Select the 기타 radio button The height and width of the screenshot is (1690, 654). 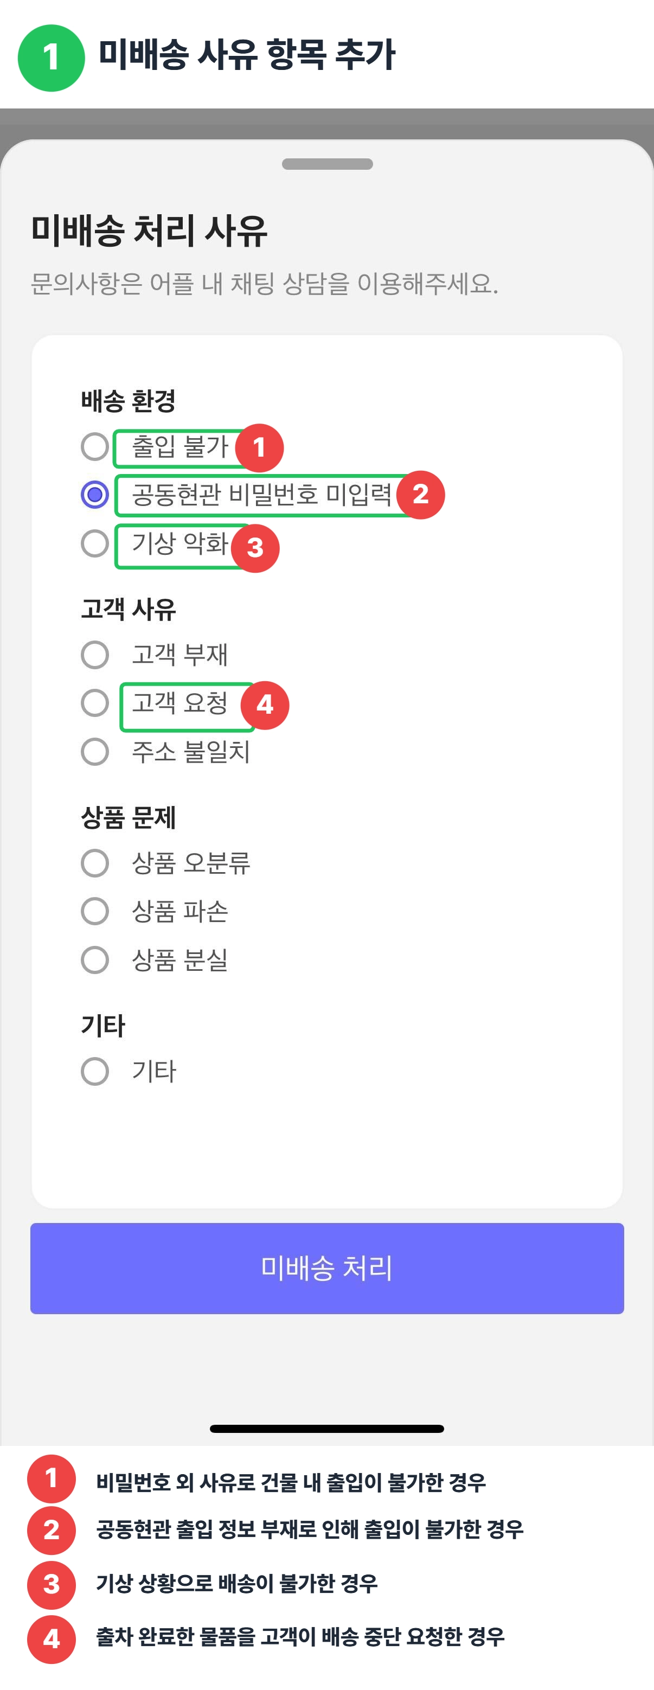click(x=94, y=1071)
